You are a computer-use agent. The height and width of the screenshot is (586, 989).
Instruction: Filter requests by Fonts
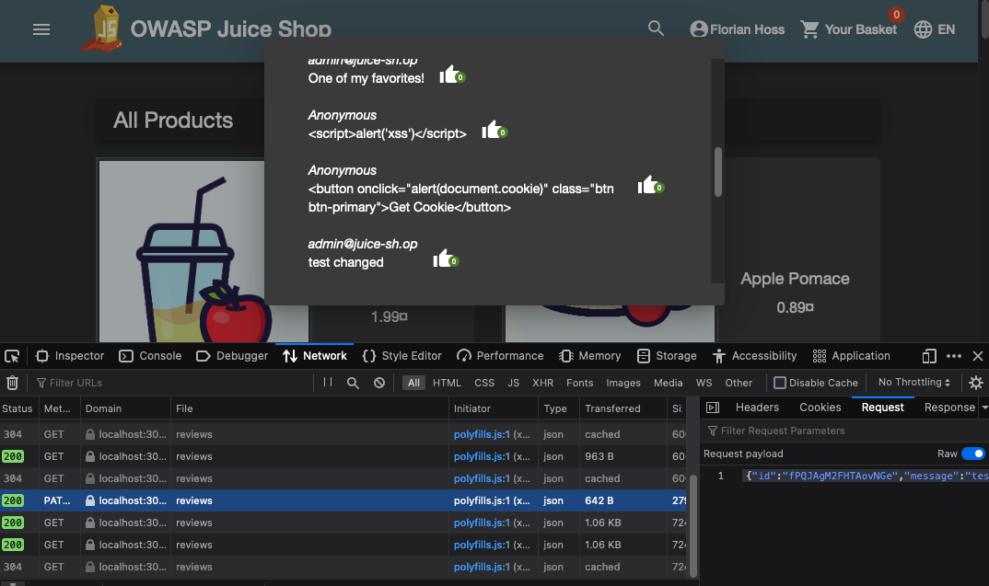579,383
